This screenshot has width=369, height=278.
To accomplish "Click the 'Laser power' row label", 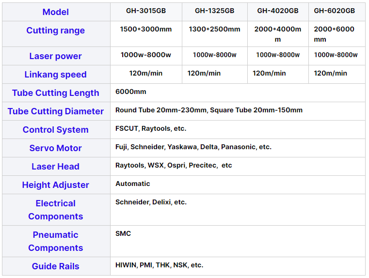I will 56,56.
